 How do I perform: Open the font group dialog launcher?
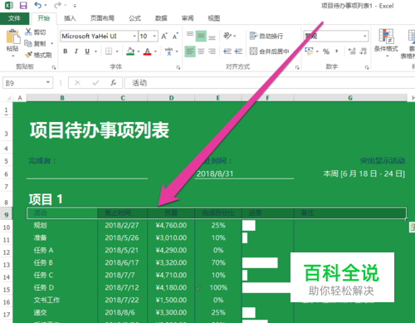pyautogui.click(x=178, y=67)
